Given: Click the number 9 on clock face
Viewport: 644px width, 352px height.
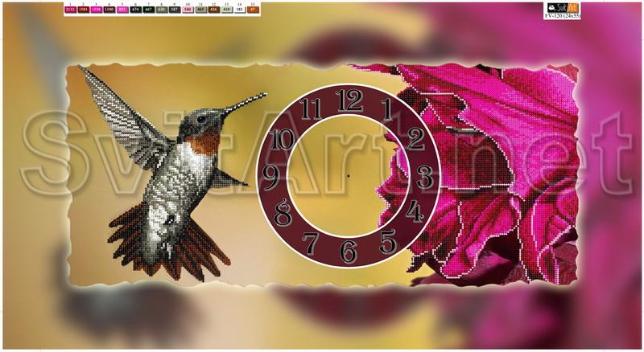Looking at the screenshot, I should point(271,176).
